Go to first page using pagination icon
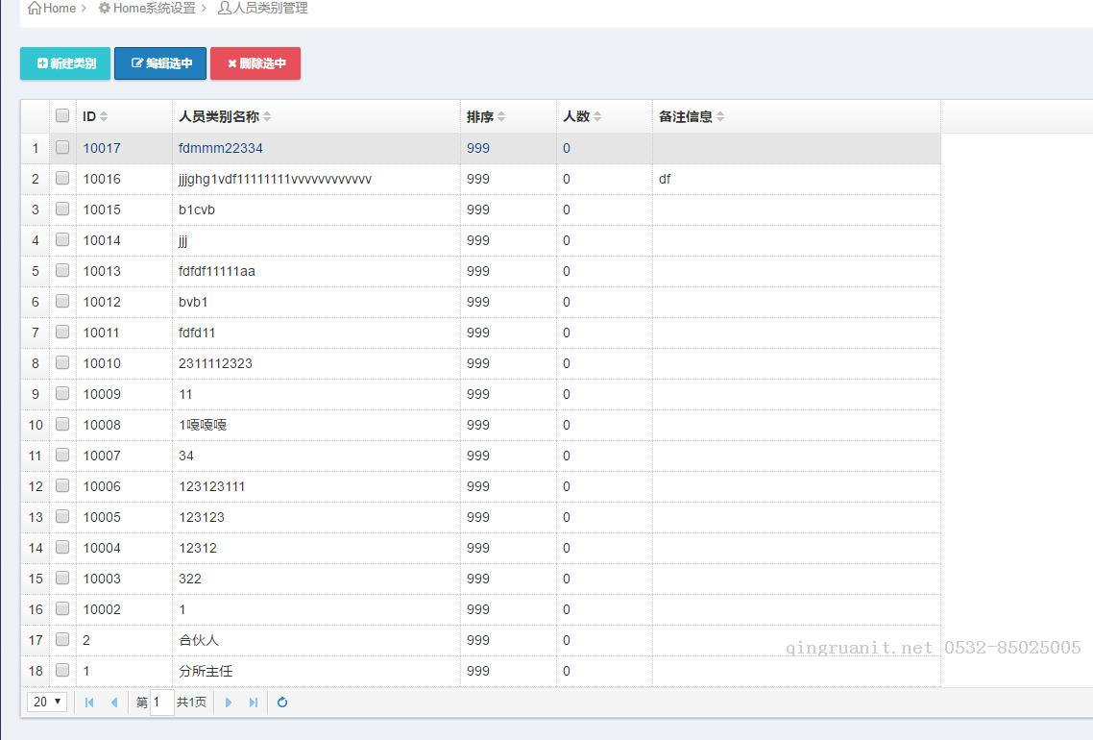Viewport: 1093px width, 740px height. coord(89,703)
